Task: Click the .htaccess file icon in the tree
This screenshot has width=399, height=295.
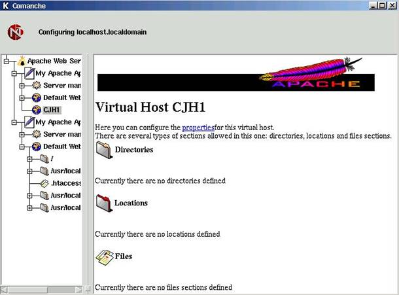Action: click(x=44, y=183)
